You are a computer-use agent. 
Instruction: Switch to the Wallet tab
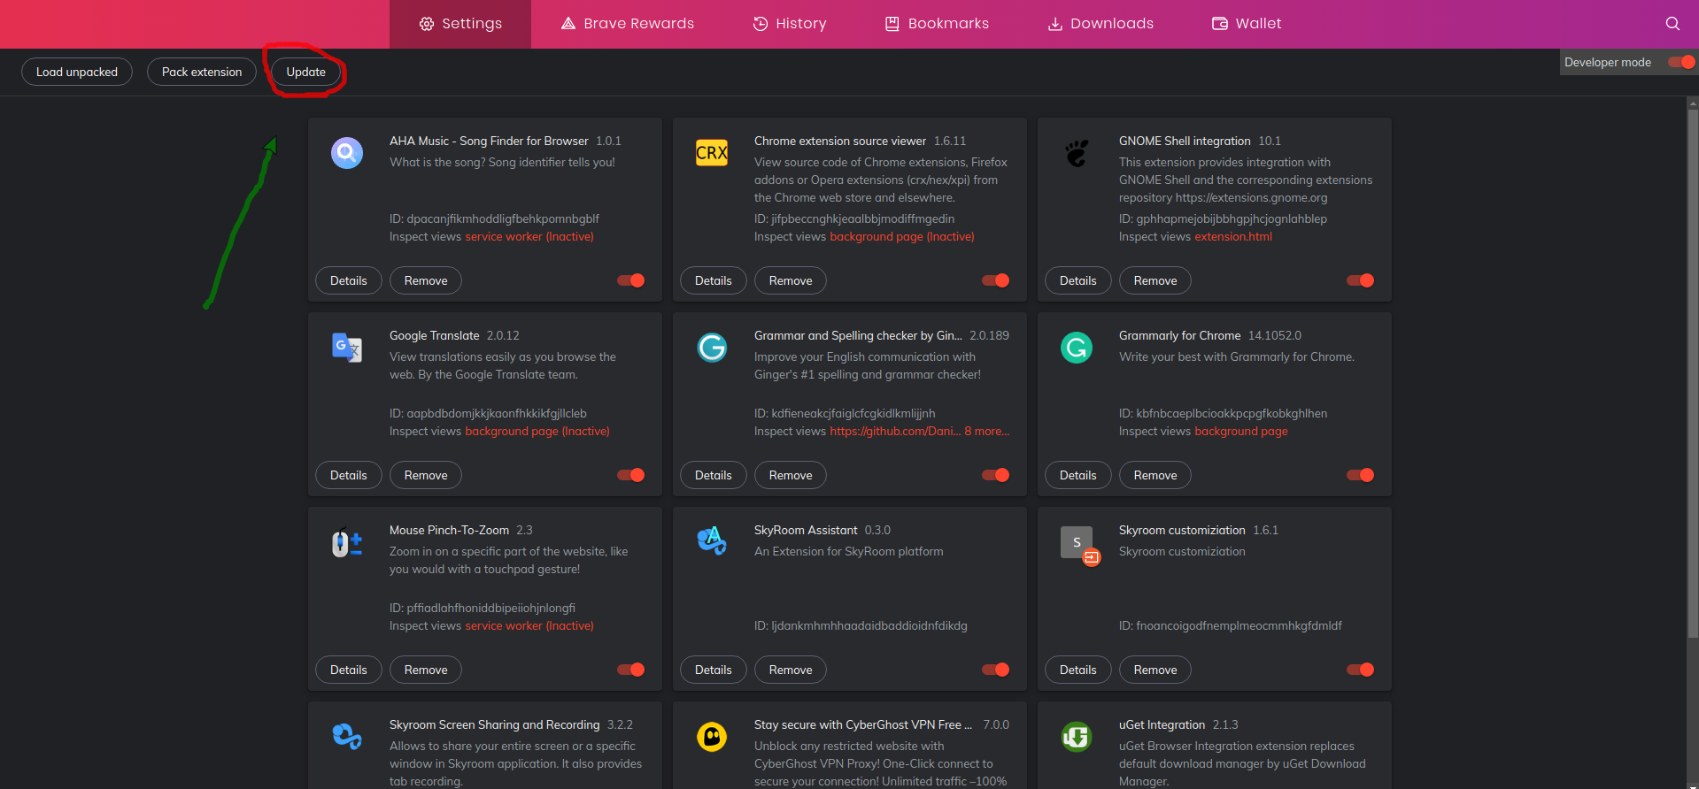coord(1247,24)
